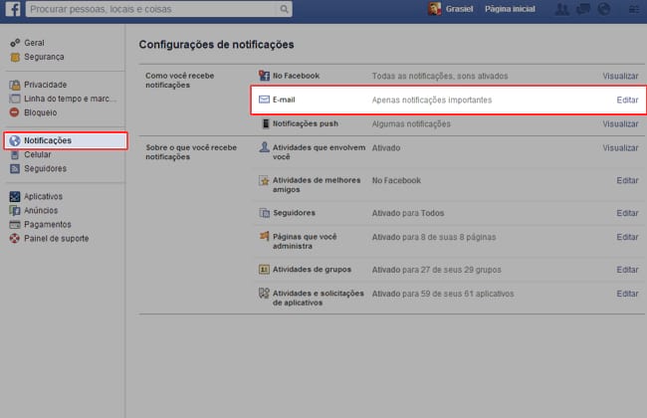Click Editar for Atividades e solicitações de aplicativos
This screenshot has height=418, width=647.
click(x=627, y=294)
